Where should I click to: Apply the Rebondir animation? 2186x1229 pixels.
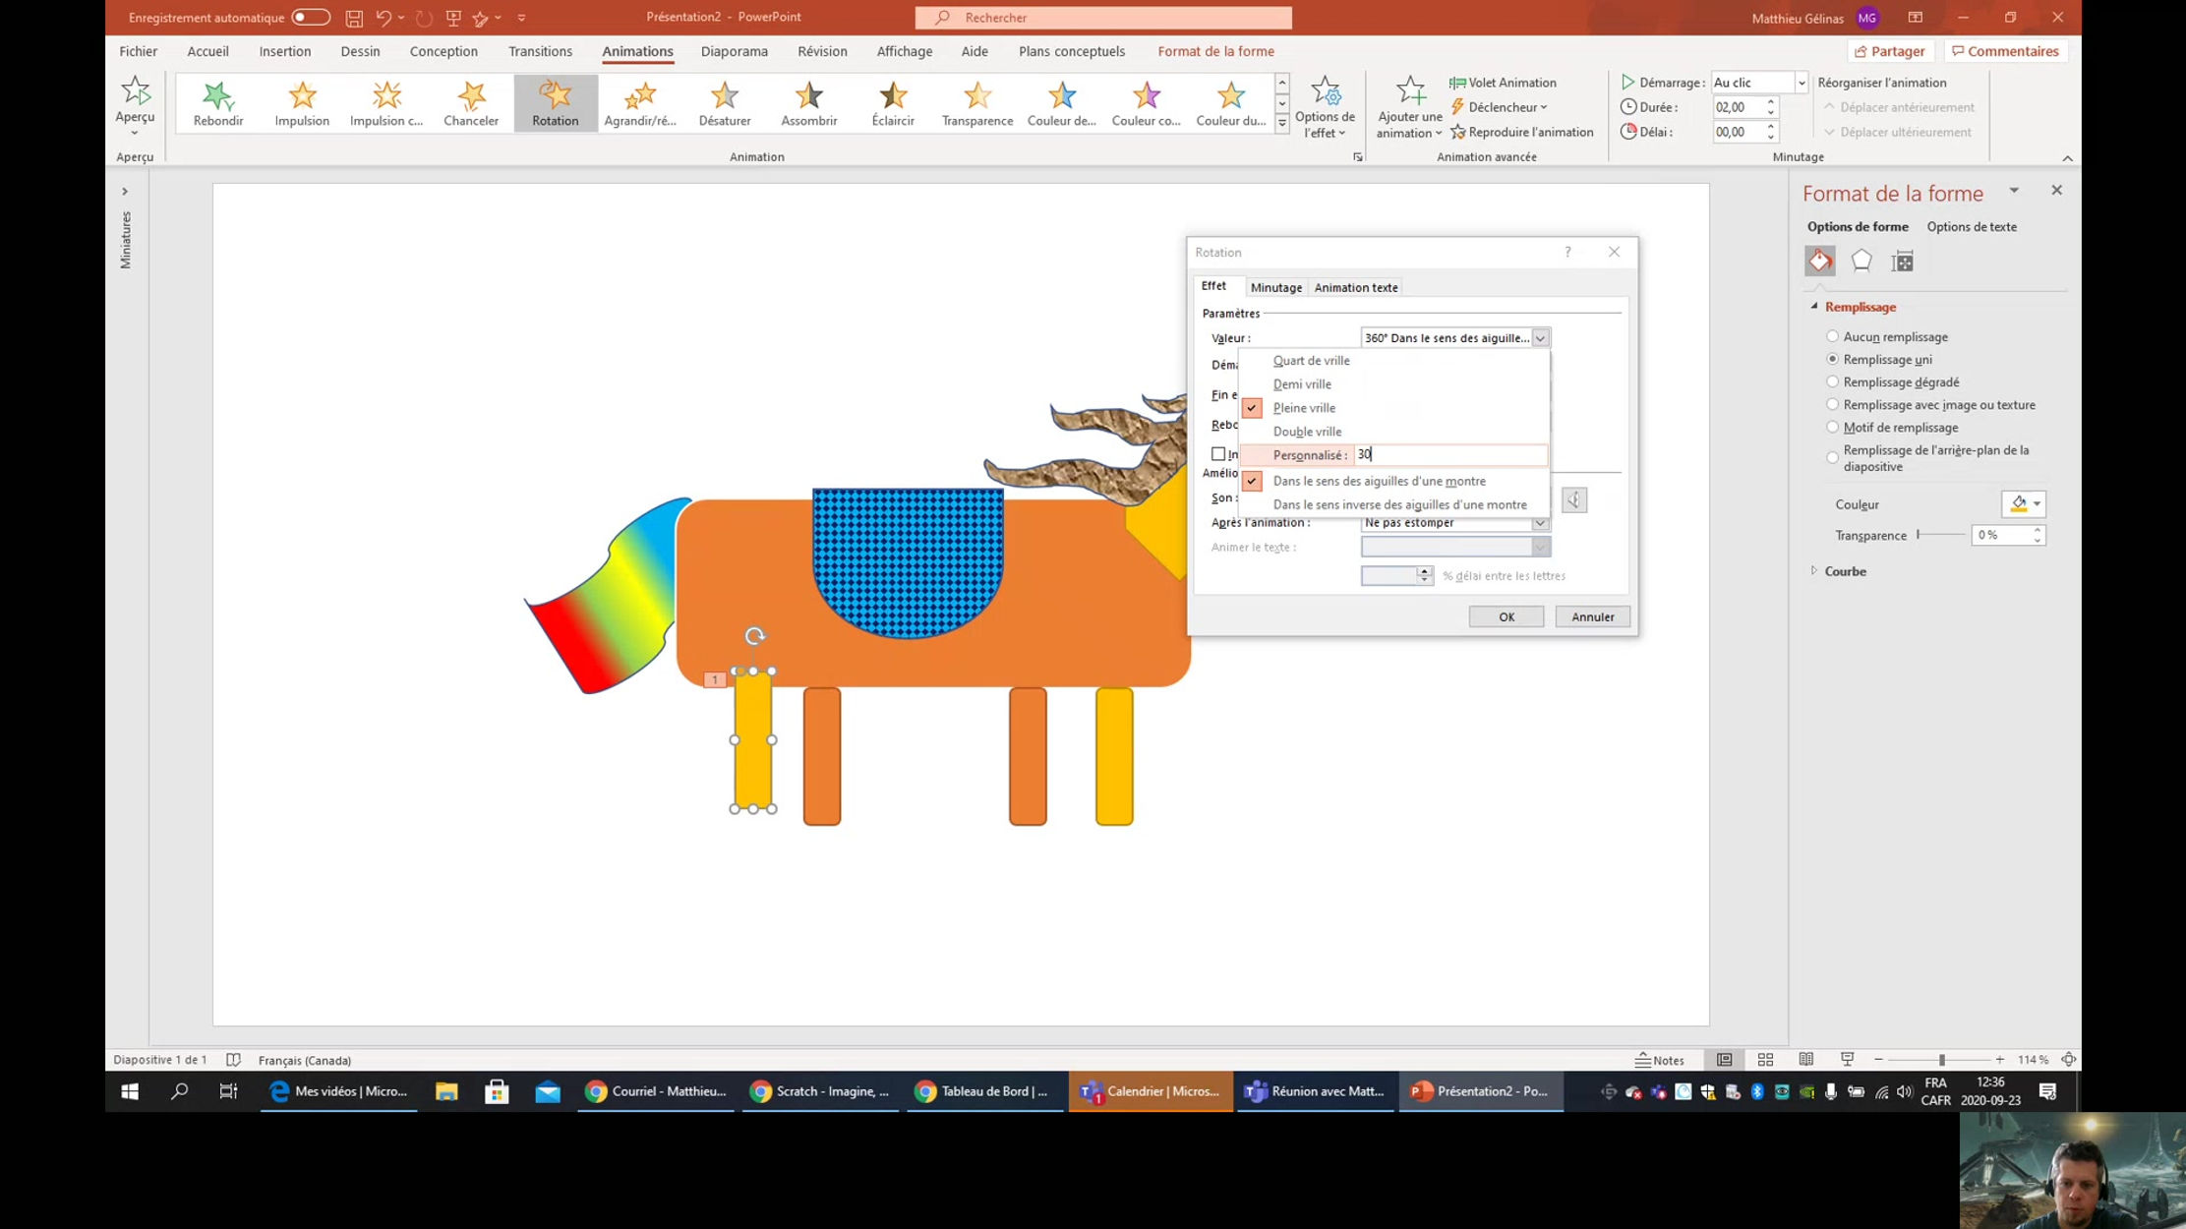coord(215,102)
